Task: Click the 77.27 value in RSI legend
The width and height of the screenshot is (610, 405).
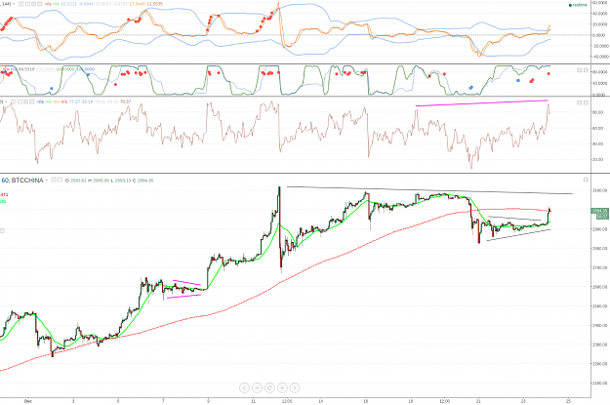Action: click(74, 101)
